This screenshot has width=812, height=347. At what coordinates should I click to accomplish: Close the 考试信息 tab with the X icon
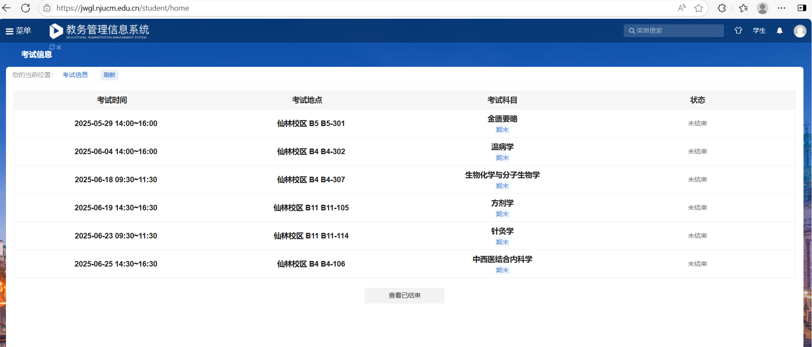59,47
